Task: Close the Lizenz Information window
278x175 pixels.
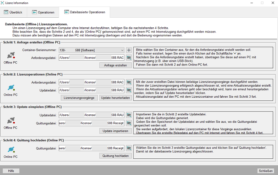Action: [x=273, y=3]
